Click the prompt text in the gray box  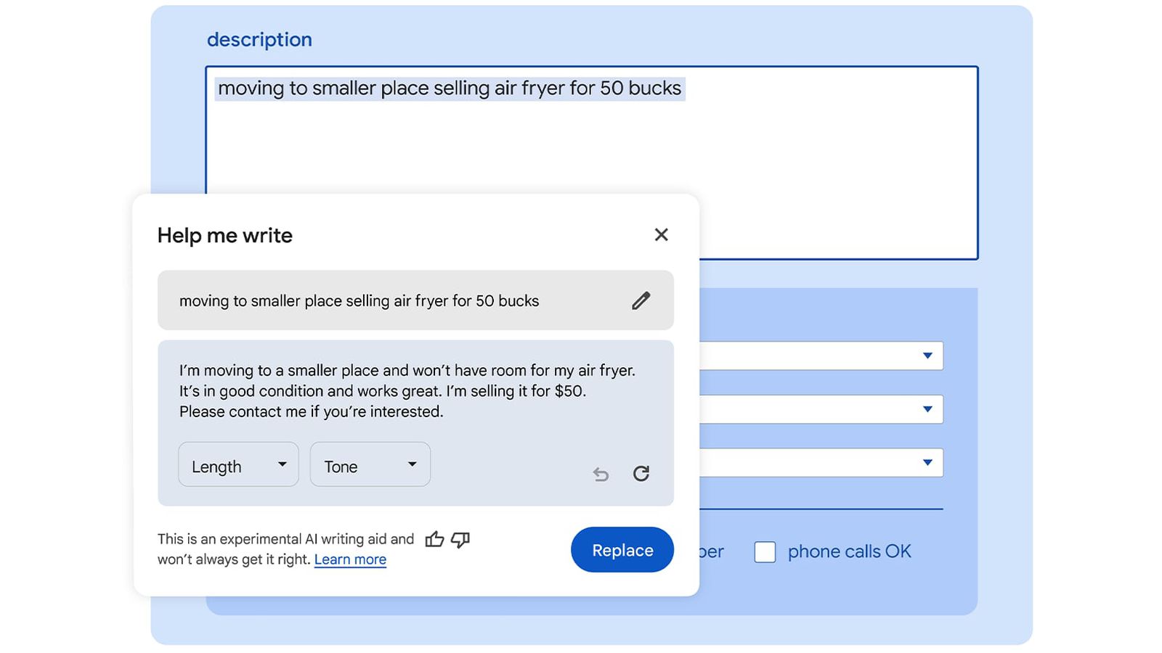click(x=359, y=301)
